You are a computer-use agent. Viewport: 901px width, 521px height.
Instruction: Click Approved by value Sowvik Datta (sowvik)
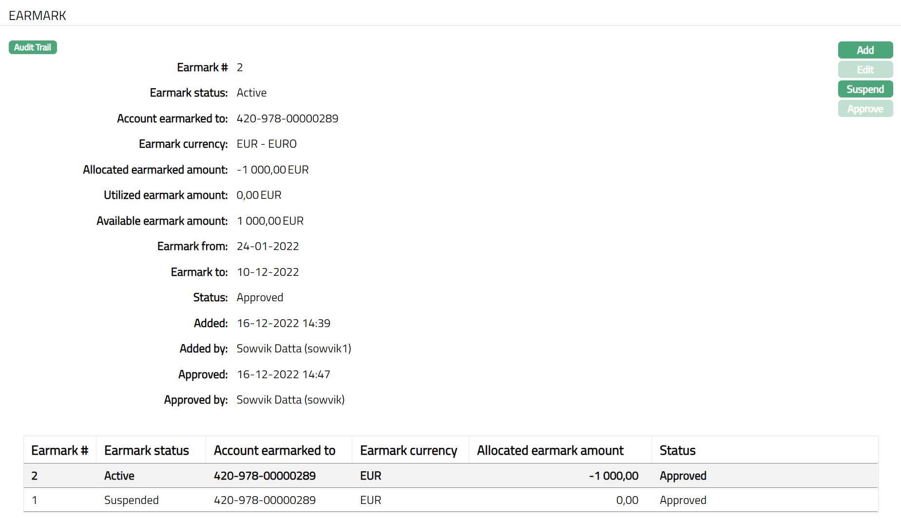click(x=290, y=400)
